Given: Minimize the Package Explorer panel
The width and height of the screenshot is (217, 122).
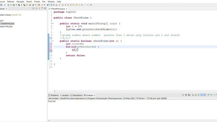Looking at the screenshot, I should [42, 8].
